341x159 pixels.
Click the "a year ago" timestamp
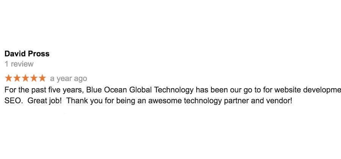tap(69, 79)
